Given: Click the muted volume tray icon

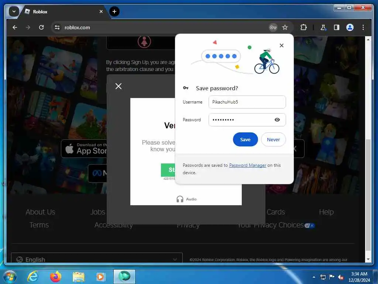Looking at the screenshot, I should click(x=341, y=277).
